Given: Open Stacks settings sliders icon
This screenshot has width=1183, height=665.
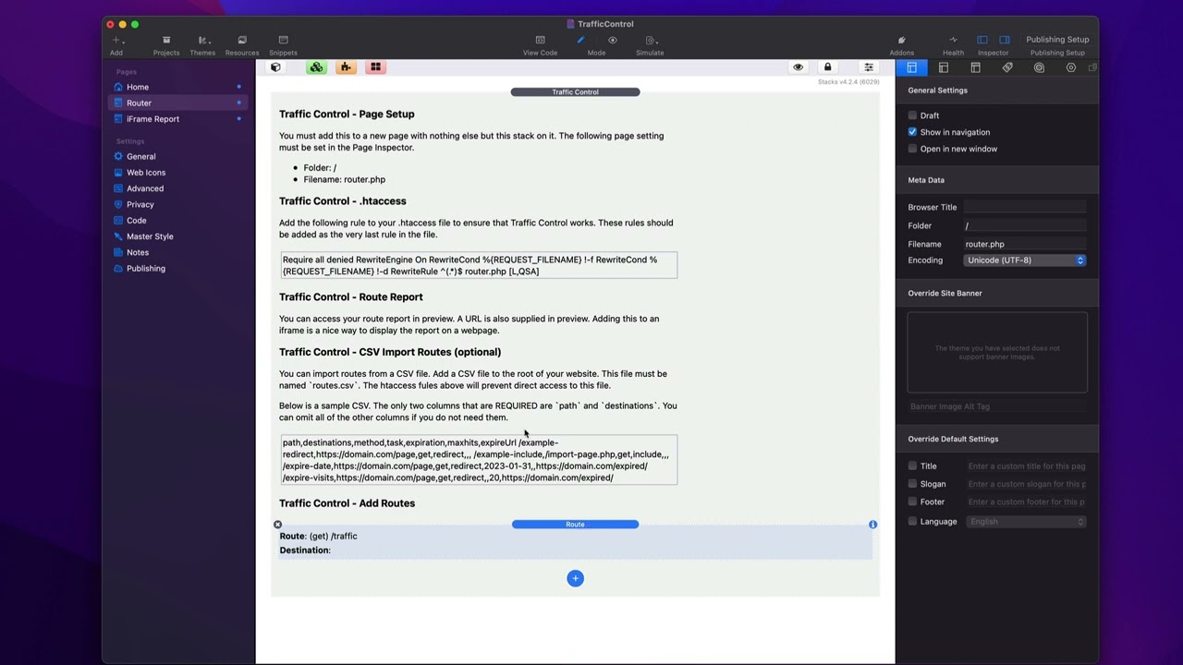Looking at the screenshot, I should point(869,67).
